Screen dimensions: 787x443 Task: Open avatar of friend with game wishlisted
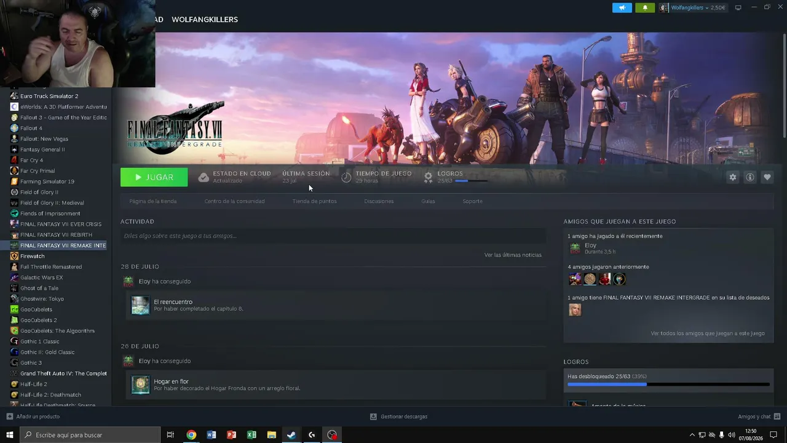coord(575,309)
